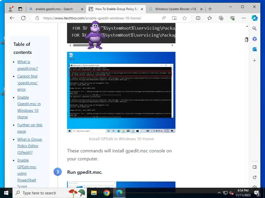Screen dimensions: 265x198
Task: Open sidebar search tool
Action: tap(255, 28)
